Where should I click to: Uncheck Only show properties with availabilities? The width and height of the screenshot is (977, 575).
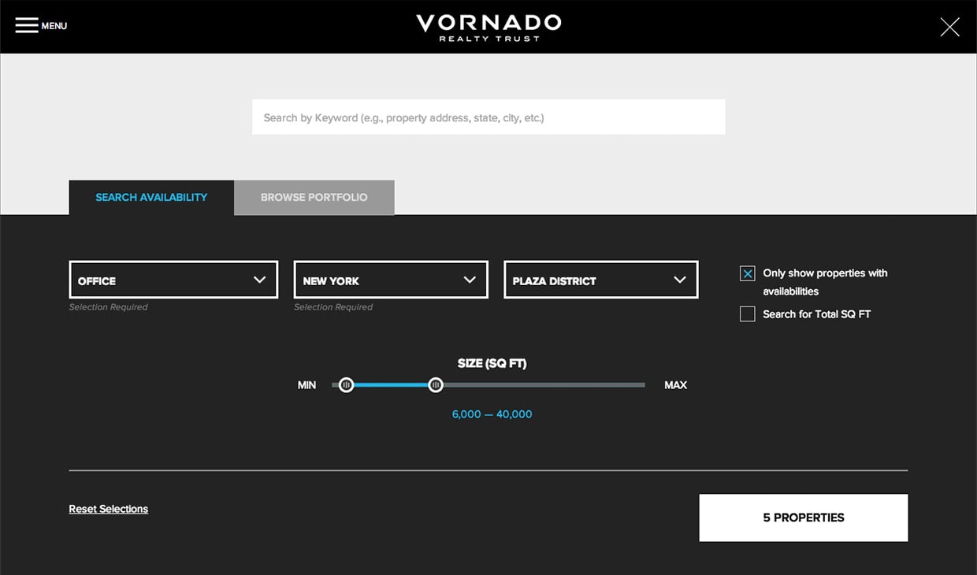click(x=747, y=273)
